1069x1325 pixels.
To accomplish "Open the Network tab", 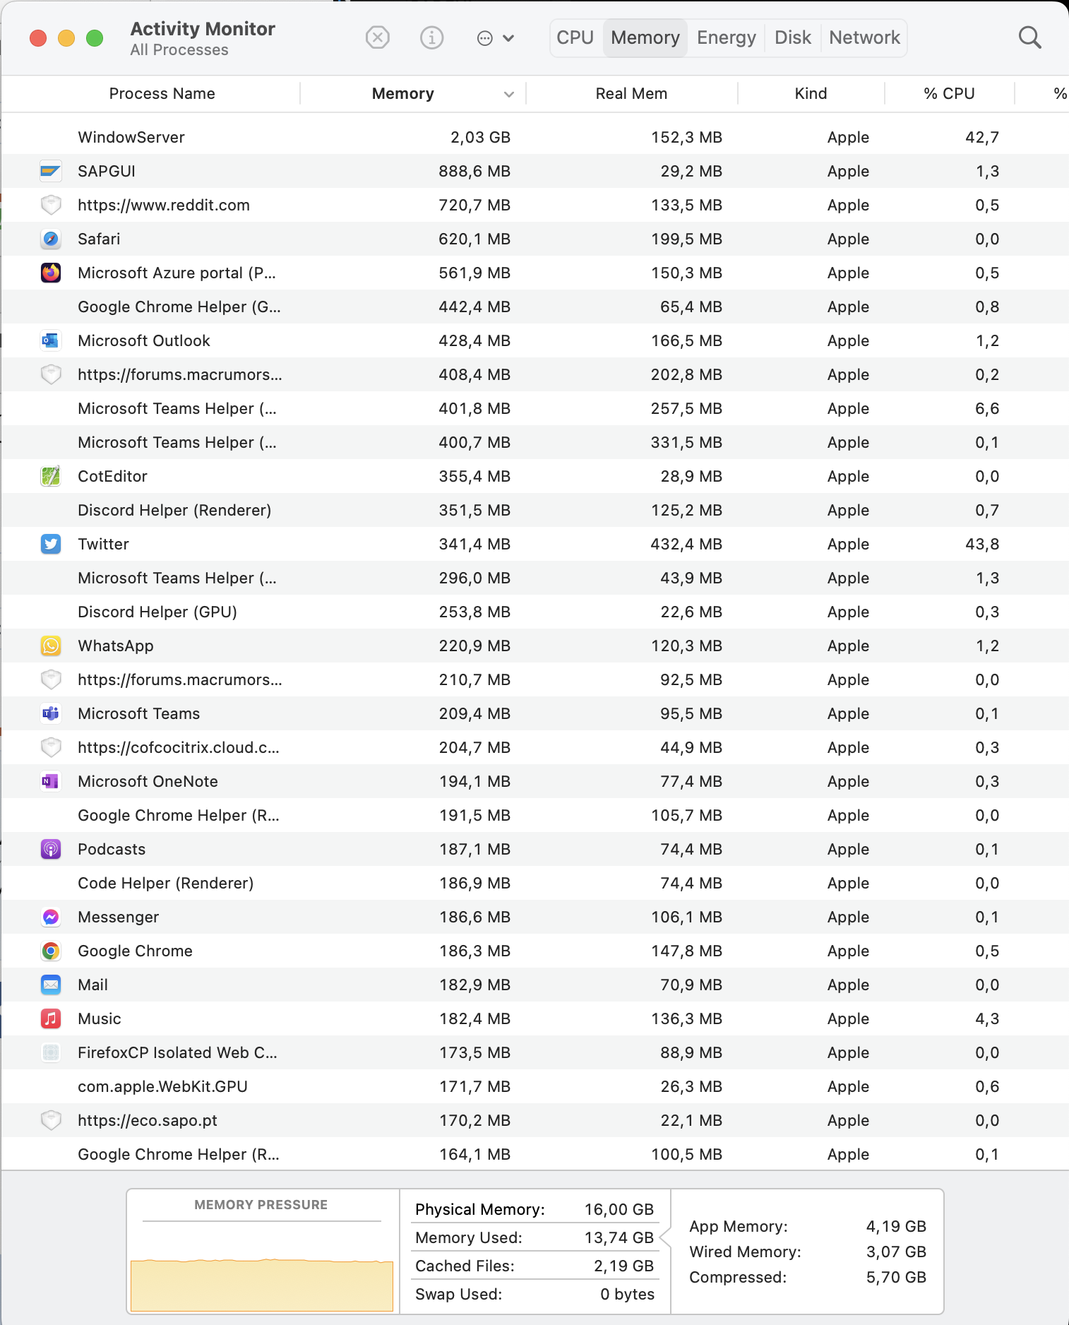I will coord(864,37).
